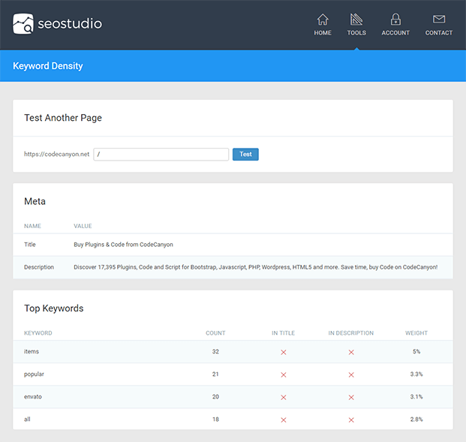Click the blue Test button
The image size is (466, 442).
coord(245,155)
